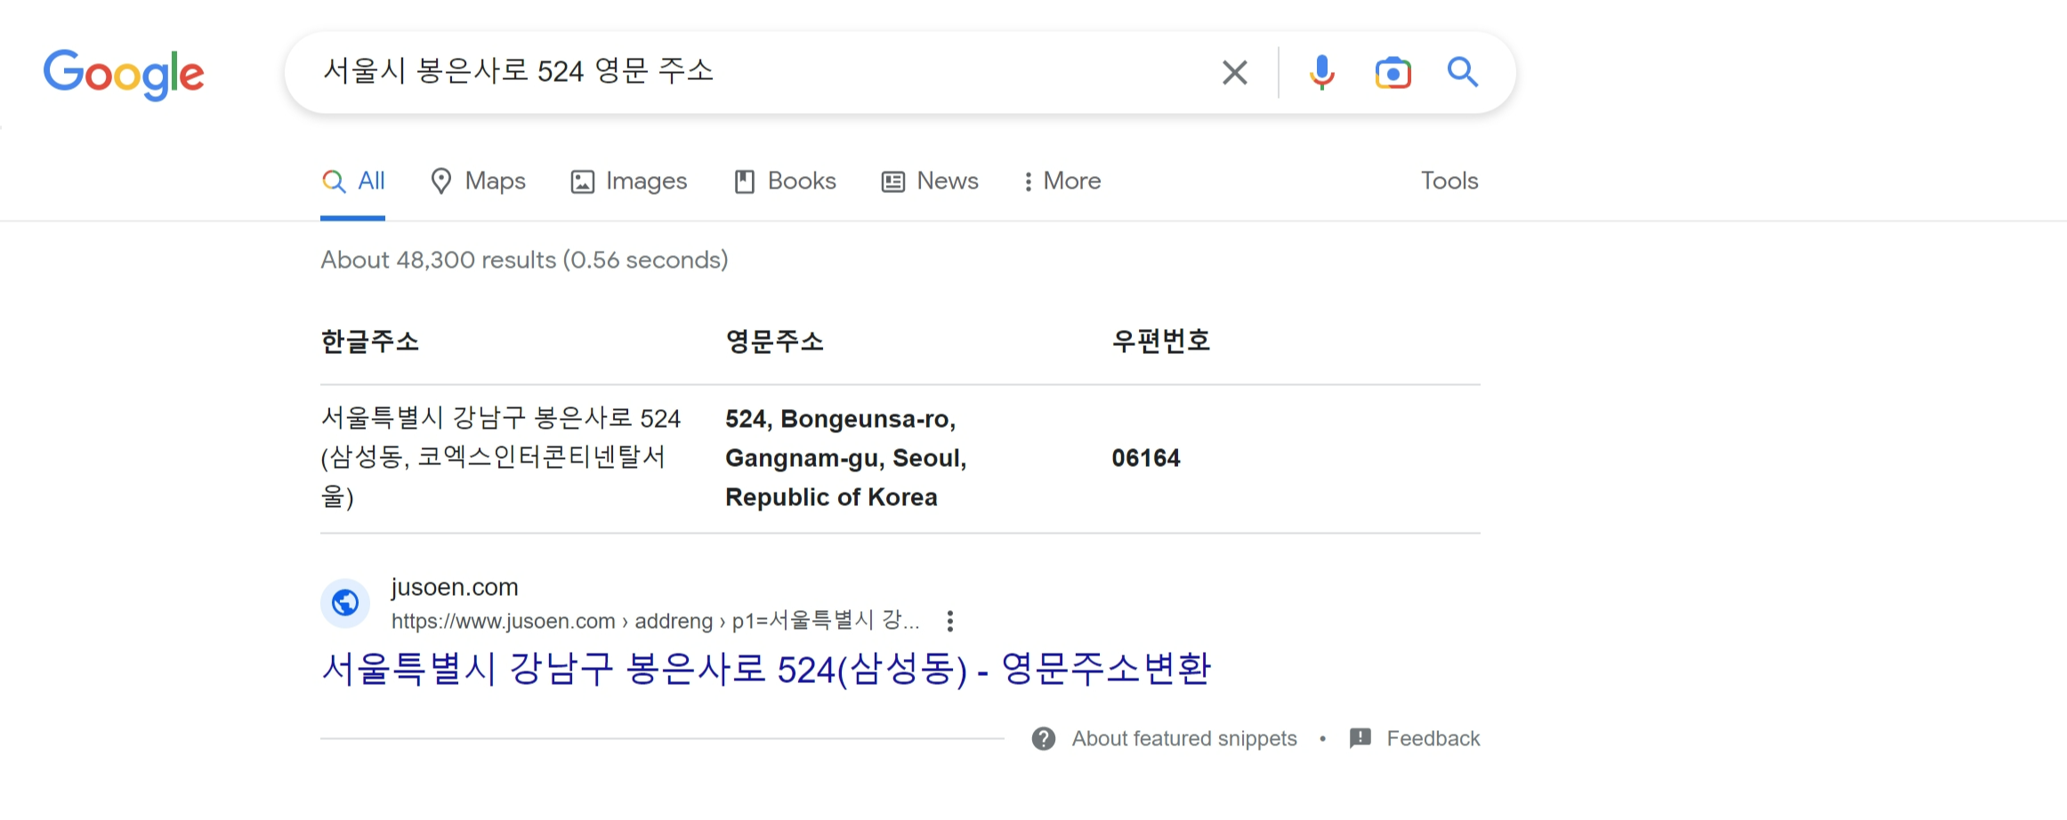This screenshot has height=820, width=2067.
Task: Switch to the Maps tab
Action: pyautogui.click(x=477, y=181)
